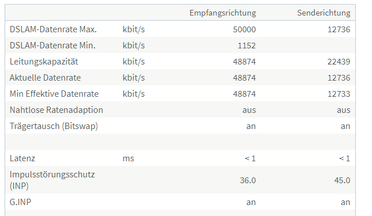372x216 pixels.
Task: Click the Senderichtung column header
Action: 323,13
